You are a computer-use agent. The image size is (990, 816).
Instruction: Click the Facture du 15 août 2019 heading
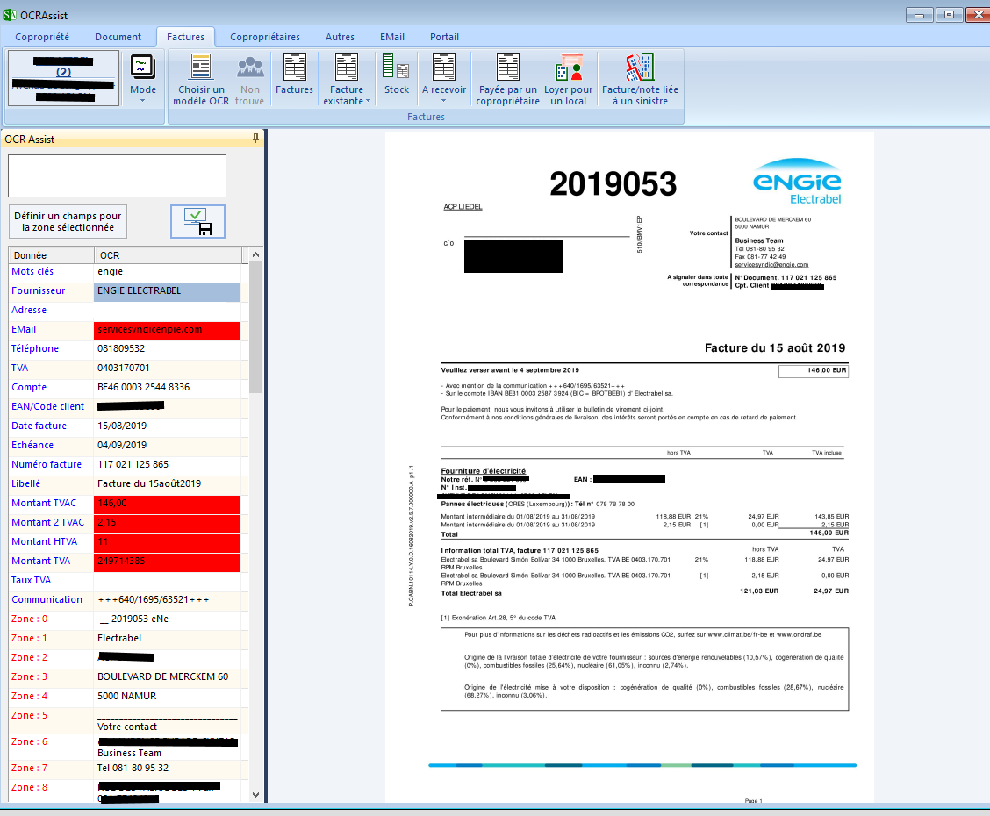click(x=775, y=347)
